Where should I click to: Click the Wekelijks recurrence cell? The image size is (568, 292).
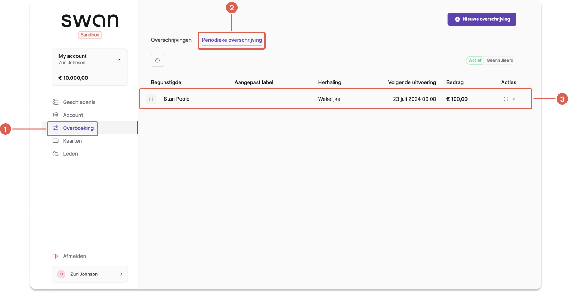[x=329, y=99]
